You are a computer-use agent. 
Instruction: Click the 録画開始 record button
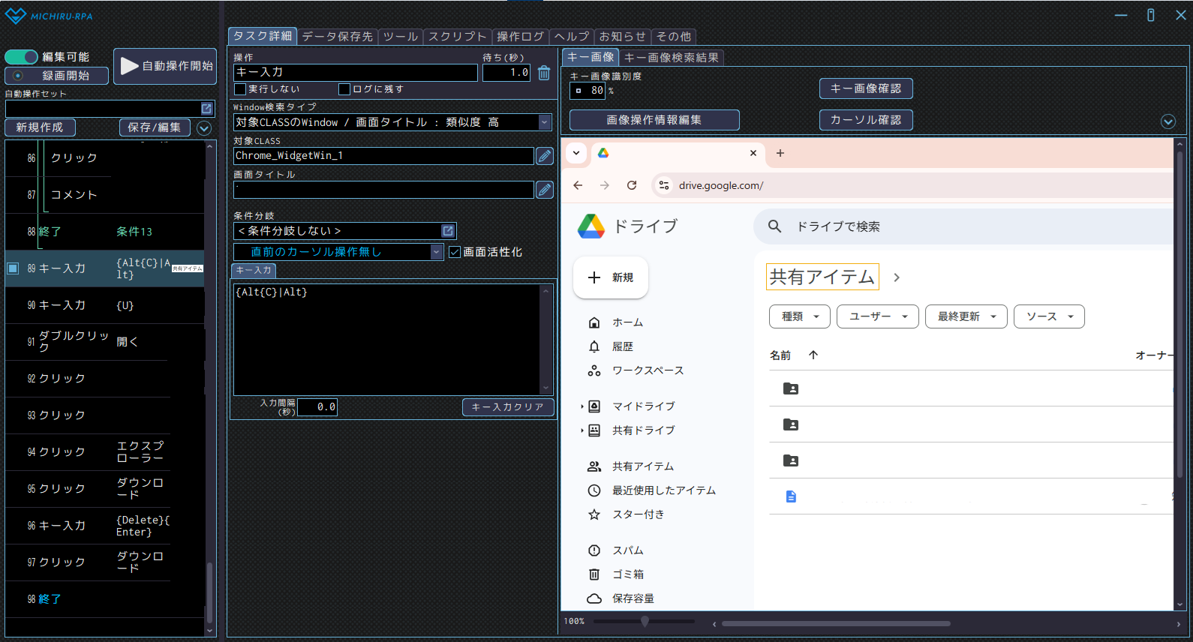tap(56, 76)
